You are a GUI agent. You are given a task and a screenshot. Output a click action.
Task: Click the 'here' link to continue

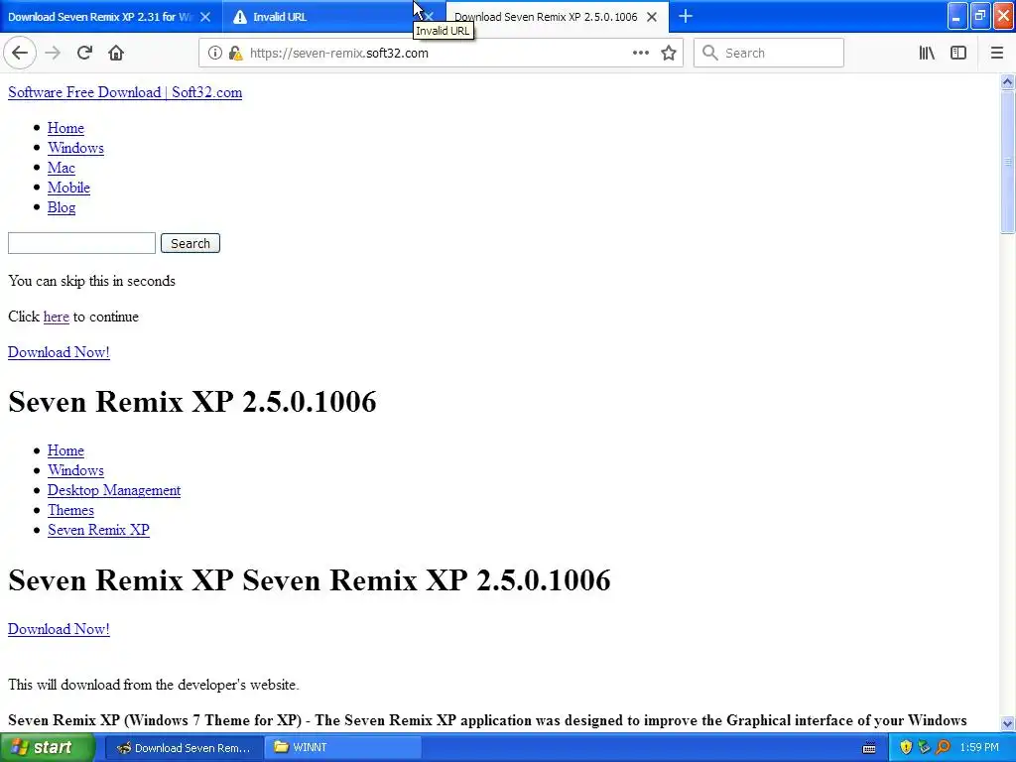[57, 317]
